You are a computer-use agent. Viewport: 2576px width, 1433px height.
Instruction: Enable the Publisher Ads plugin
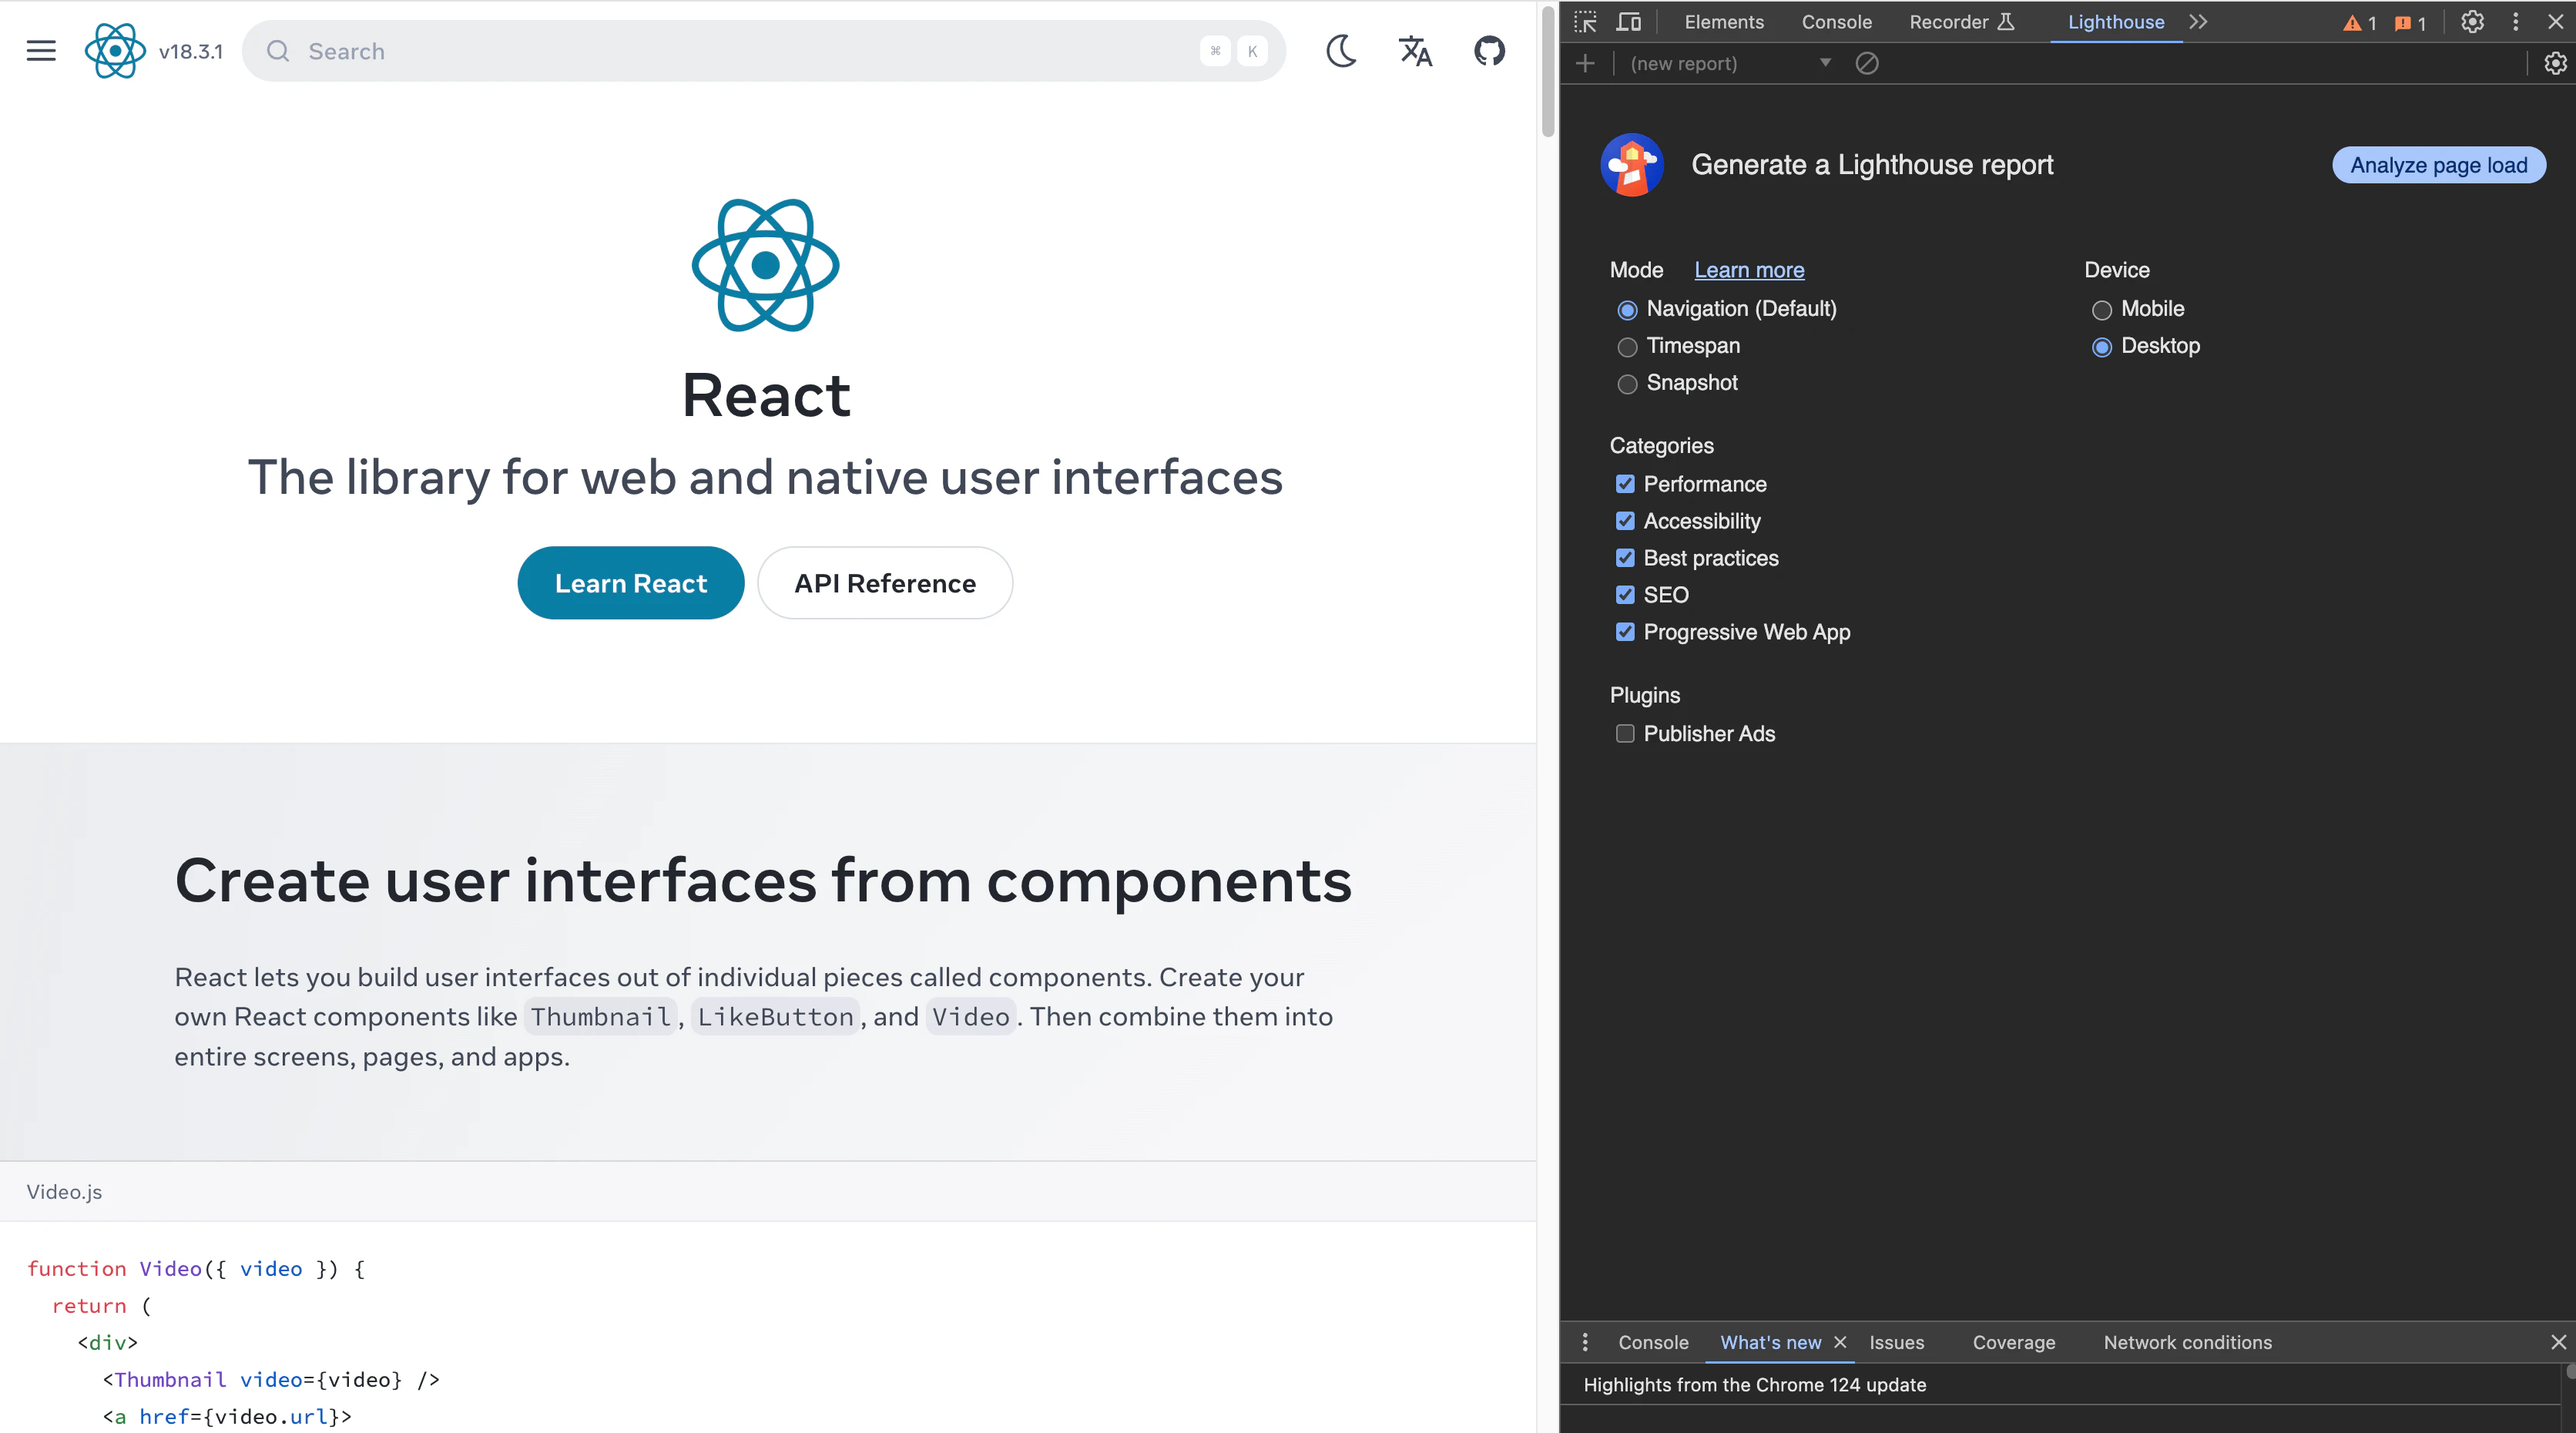[1625, 734]
